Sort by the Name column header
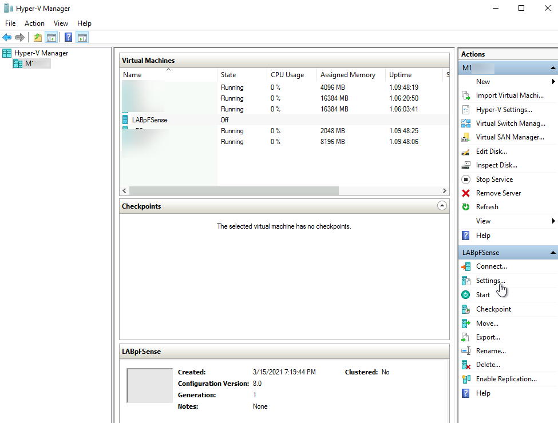 click(x=168, y=75)
